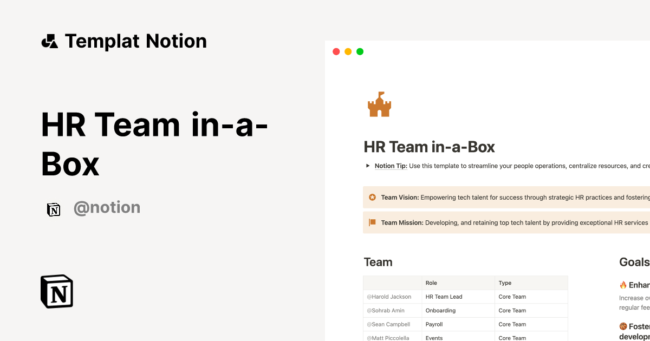The height and width of the screenshot is (341, 650).
Task: Click the Templat Notion cube logo
Action: (x=50, y=40)
